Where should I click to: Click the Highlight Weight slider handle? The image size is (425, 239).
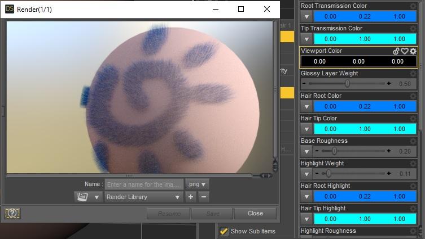tap(328, 173)
